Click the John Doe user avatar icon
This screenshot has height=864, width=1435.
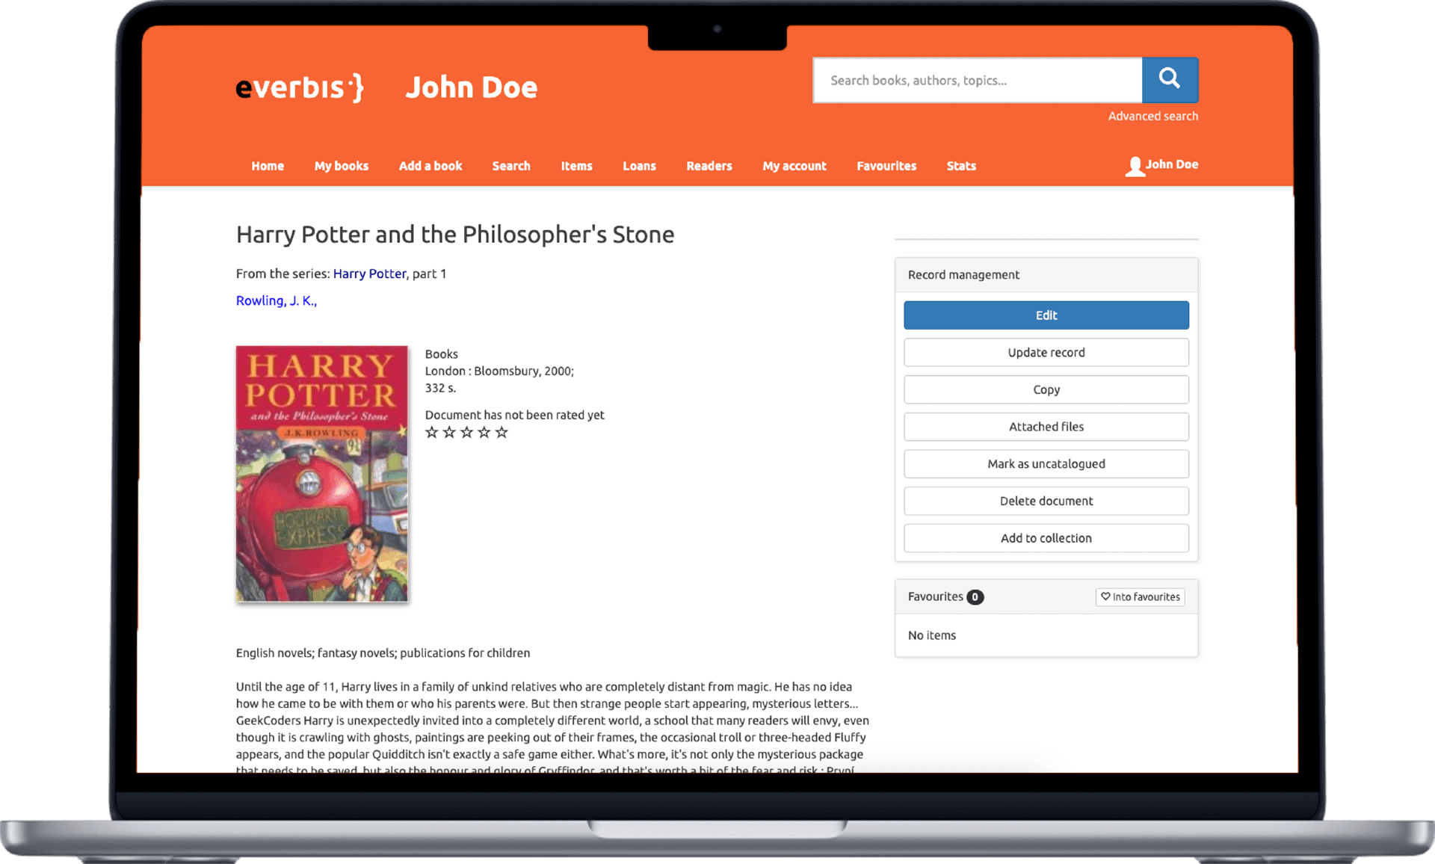click(x=1135, y=166)
